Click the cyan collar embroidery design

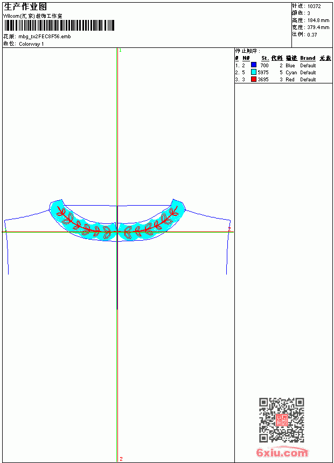(117, 221)
